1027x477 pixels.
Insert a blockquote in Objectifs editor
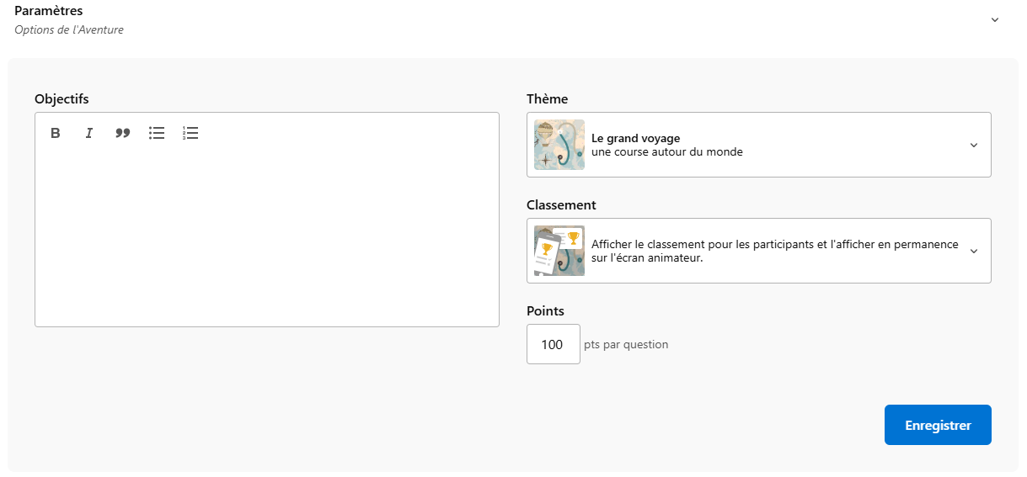123,133
